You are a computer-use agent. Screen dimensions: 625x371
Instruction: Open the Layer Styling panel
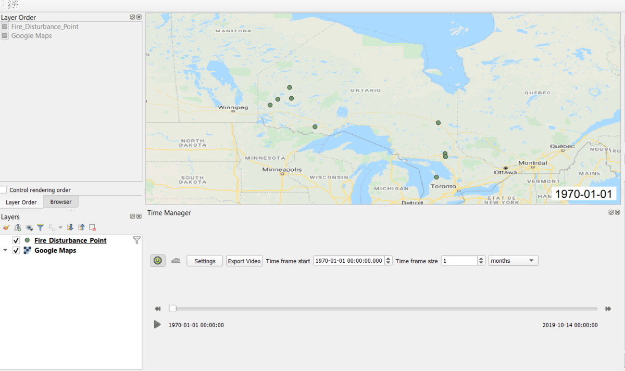coord(6,227)
